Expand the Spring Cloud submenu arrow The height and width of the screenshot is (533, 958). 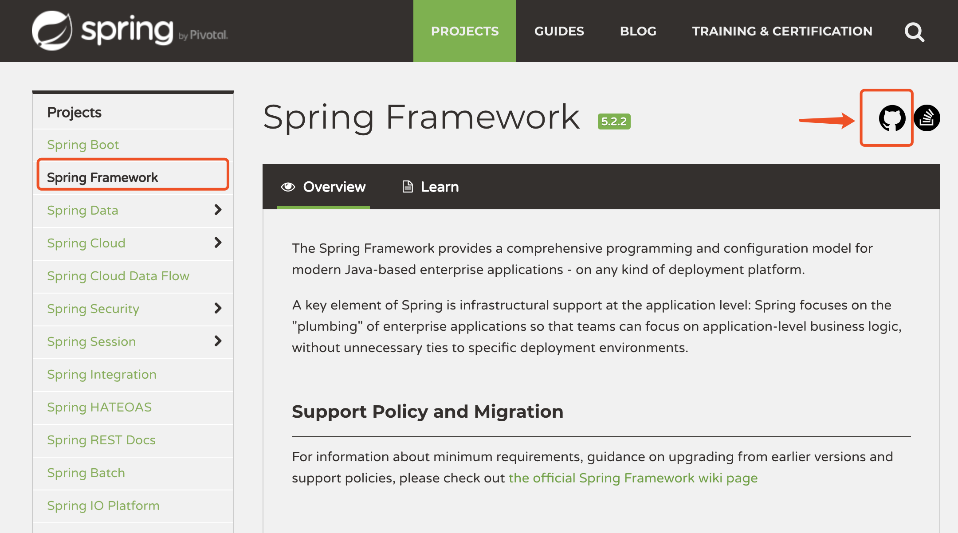tap(218, 243)
